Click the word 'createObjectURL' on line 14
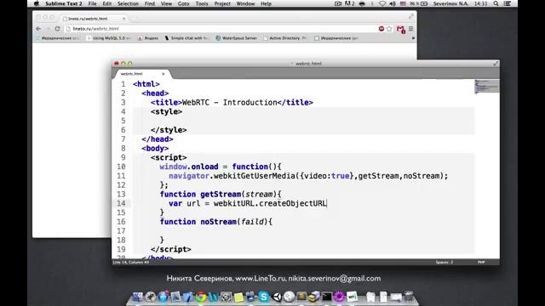 tap(293, 203)
